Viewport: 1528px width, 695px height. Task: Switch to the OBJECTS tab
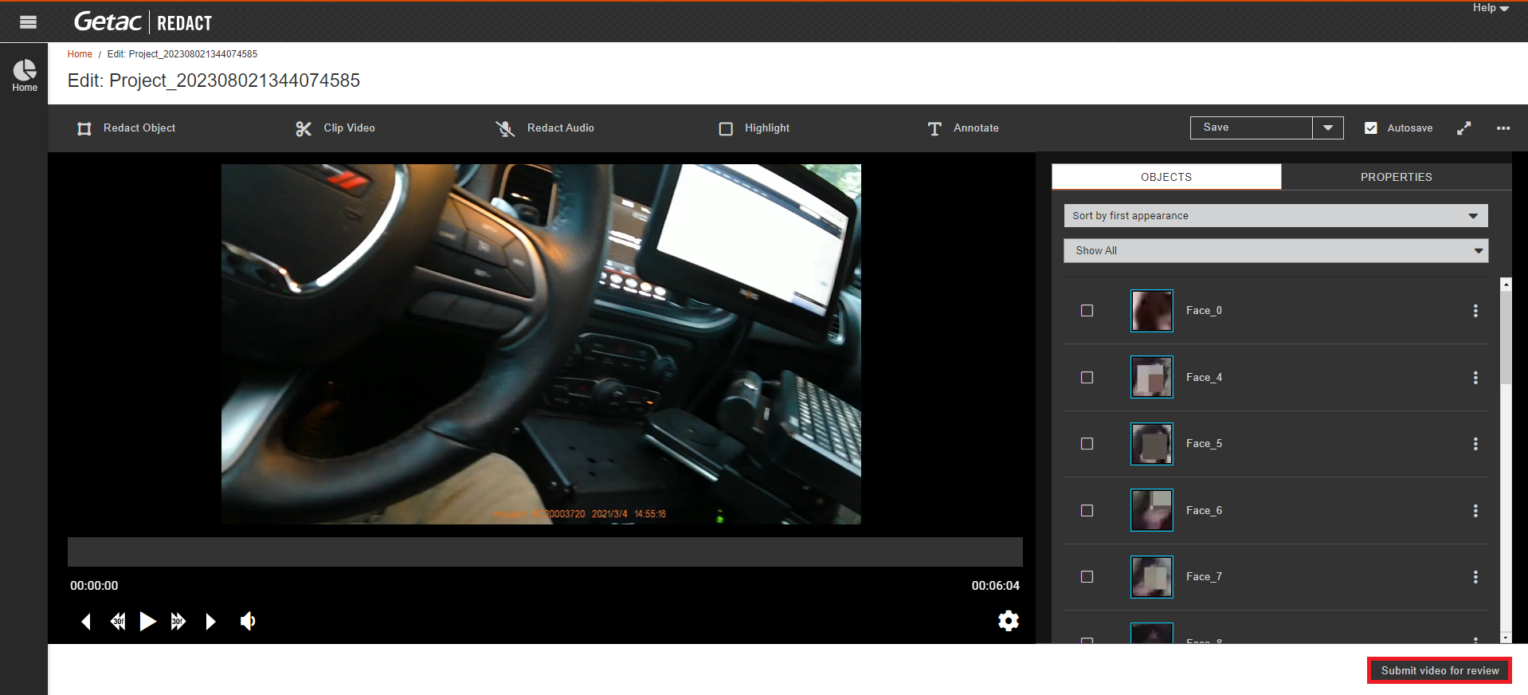click(1166, 177)
